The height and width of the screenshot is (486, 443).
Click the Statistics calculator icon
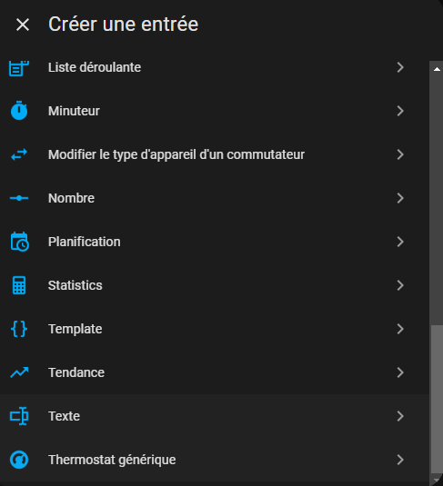pyautogui.click(x=19, y=285)
